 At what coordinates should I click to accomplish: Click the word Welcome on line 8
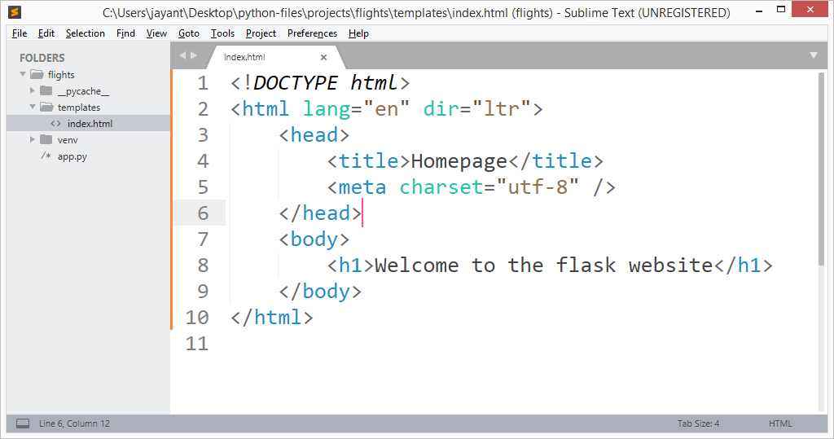(x=416, y=266)
